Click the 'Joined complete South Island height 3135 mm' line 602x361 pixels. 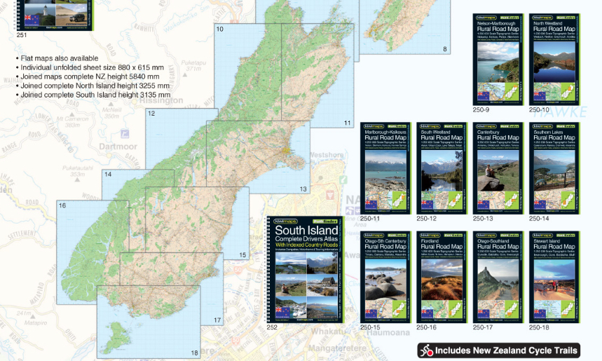93,95
